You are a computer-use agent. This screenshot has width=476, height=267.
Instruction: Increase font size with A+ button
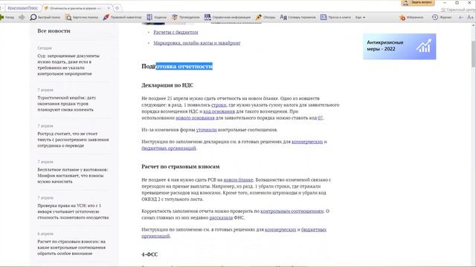pyautogui.click(x=470, y=17)
